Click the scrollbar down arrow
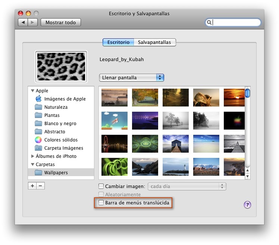This screenshot has width=279, height=245. [247, 176]
